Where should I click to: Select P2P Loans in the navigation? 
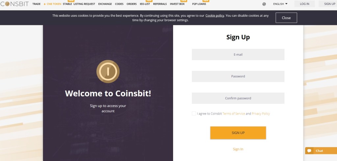[199, 4]
